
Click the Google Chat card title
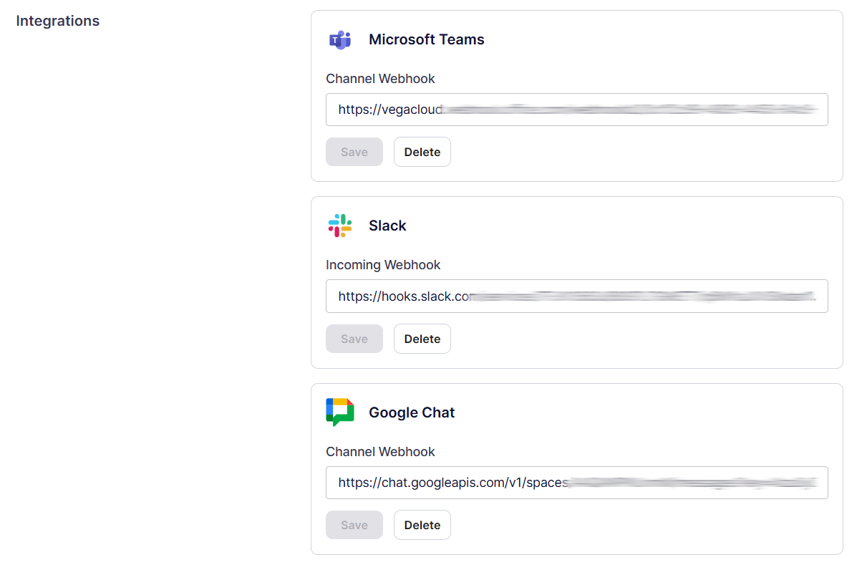(412, 412)
